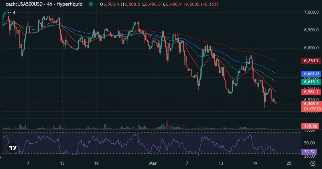This screenshot has height=169, width=322.
Task: Click the RSI 50.00 scale label
Action: pyautogui.click(x=309, y=143)
